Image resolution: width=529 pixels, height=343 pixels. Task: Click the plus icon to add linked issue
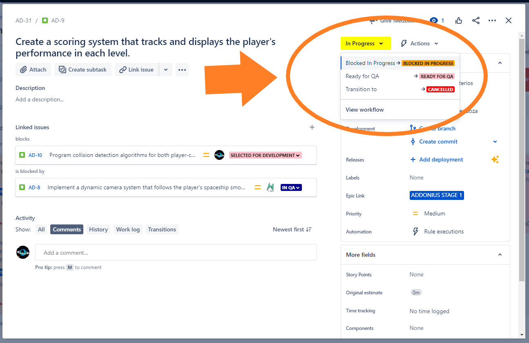312,127
